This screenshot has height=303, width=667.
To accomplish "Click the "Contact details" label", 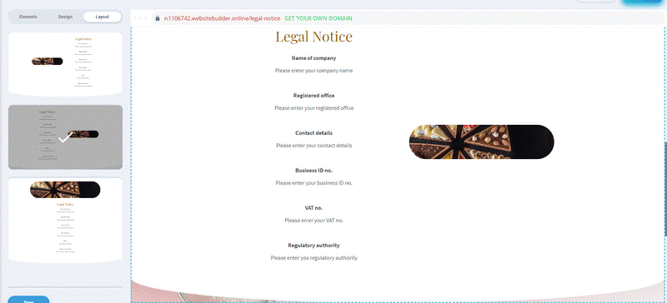I will click(x=314, y=133).
